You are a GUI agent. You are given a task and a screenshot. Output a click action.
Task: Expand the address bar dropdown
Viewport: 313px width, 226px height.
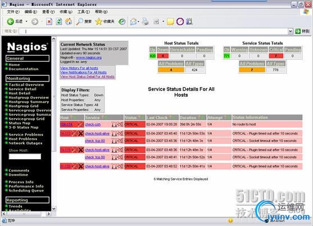(291, 31)
